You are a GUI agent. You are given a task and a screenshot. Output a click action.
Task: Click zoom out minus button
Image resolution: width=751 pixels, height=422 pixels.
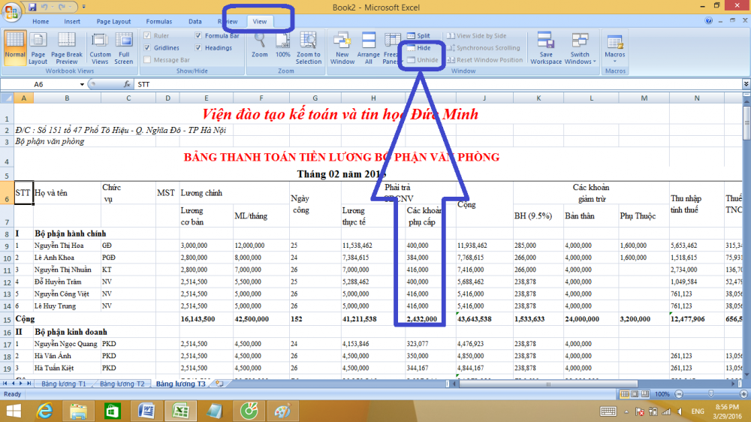tap(679, 393)
